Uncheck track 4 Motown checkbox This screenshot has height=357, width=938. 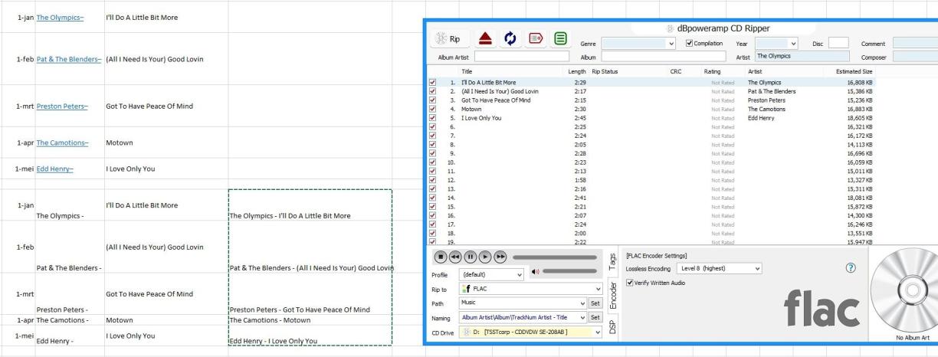433,109
